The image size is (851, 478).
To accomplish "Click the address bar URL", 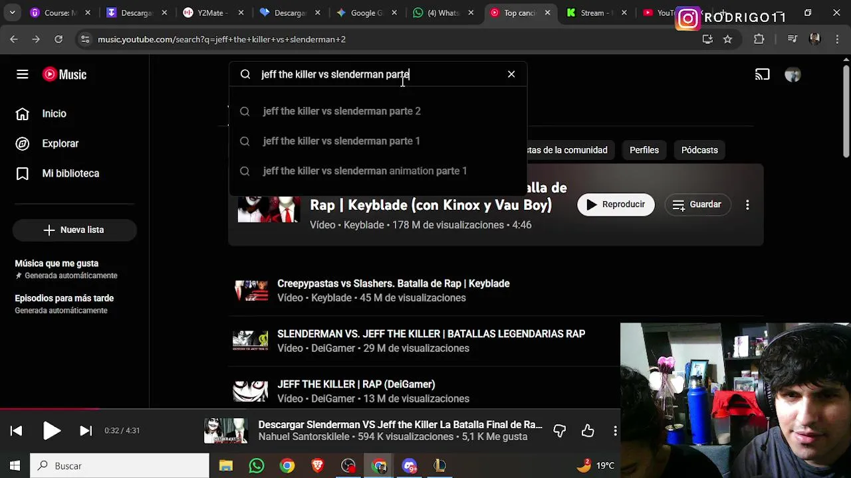I will tap(221, 39).
